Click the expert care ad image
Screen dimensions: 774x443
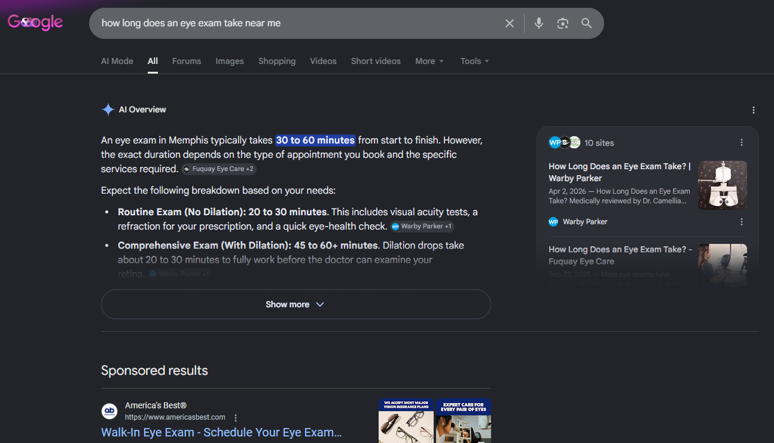pyautogui.click(x=464, y=421)
